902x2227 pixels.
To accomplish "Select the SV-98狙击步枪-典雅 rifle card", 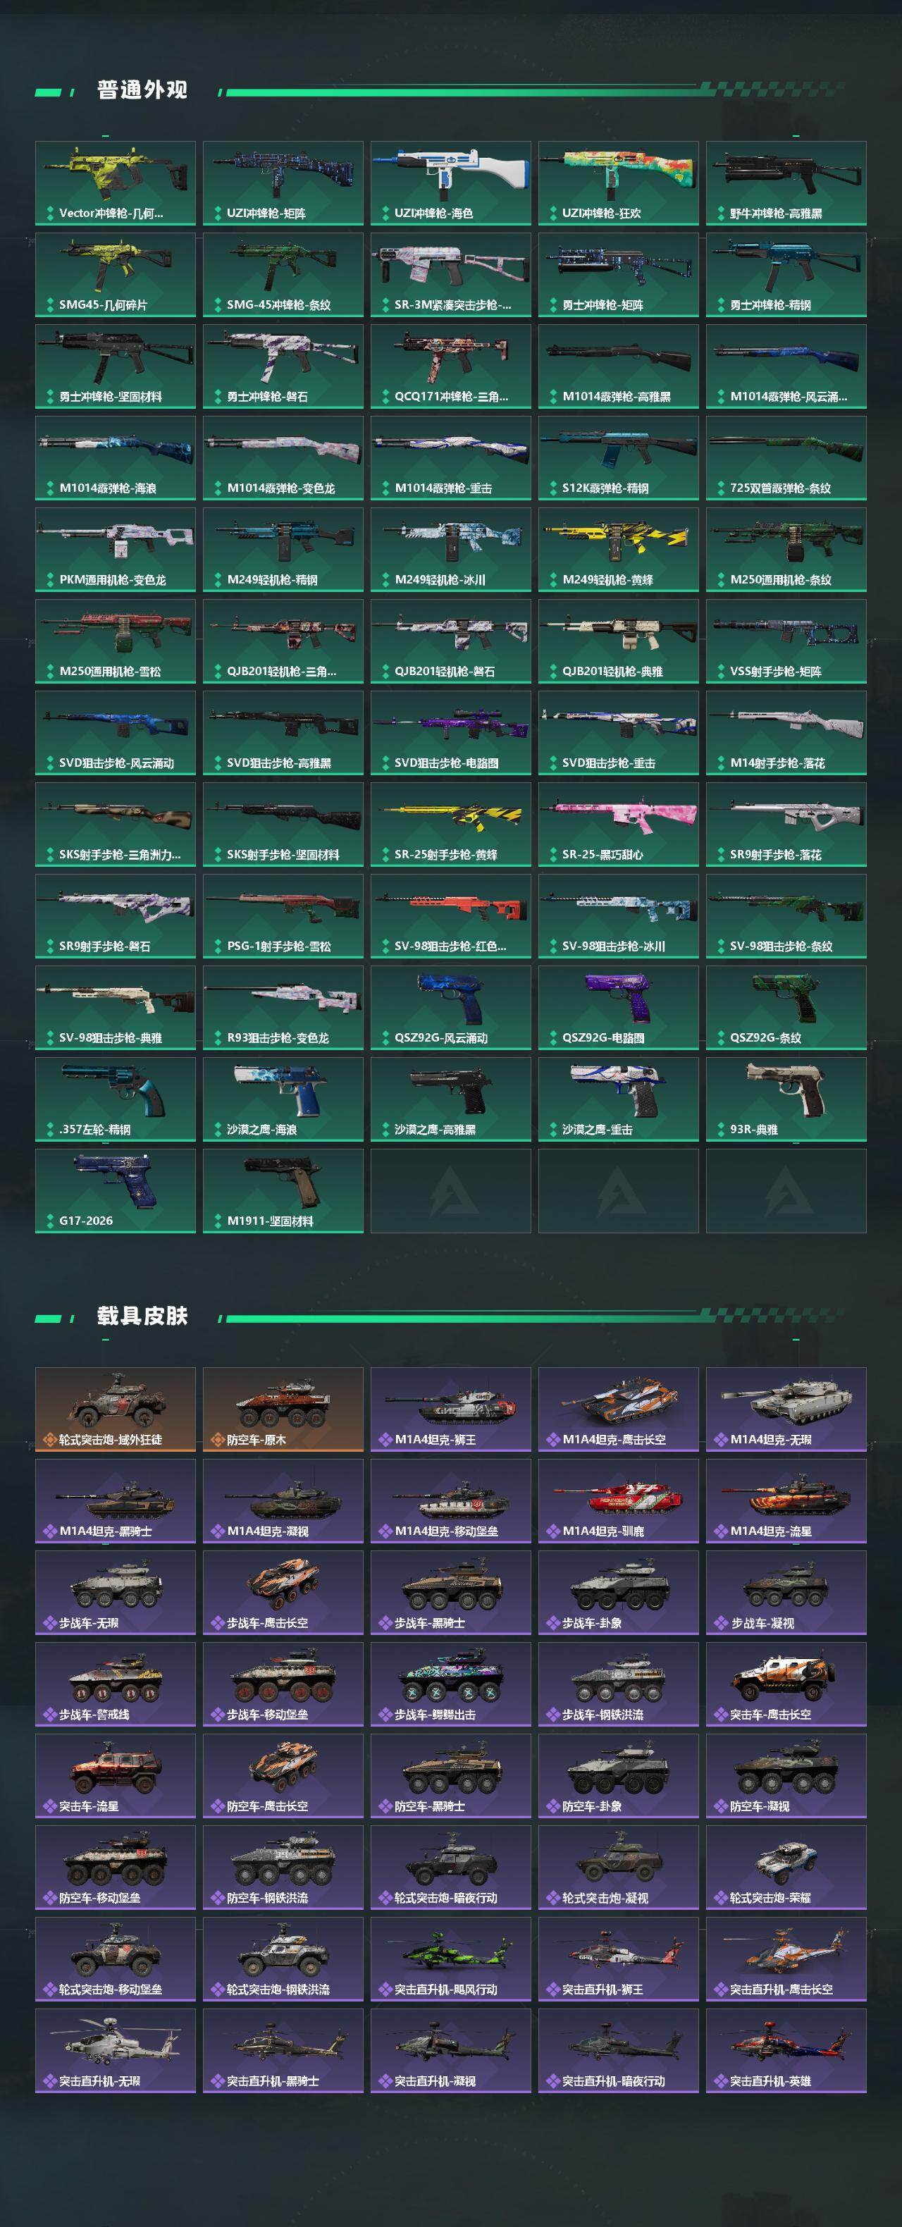I will (115, 1008).
